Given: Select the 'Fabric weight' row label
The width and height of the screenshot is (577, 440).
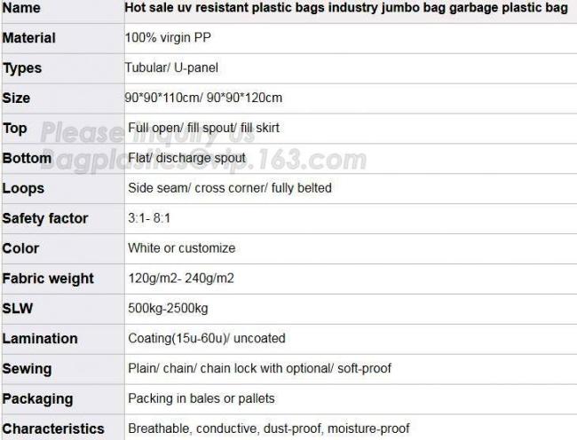Looking at the screenshot, I should [x=48, y=279].
